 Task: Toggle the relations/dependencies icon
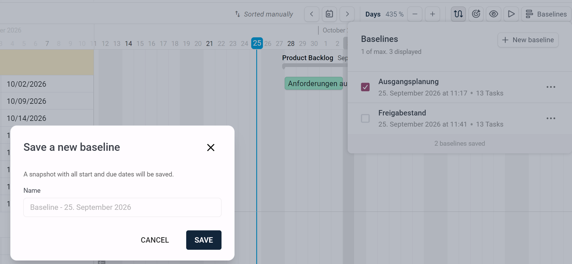pyautogui.click(x=458, y=14)
